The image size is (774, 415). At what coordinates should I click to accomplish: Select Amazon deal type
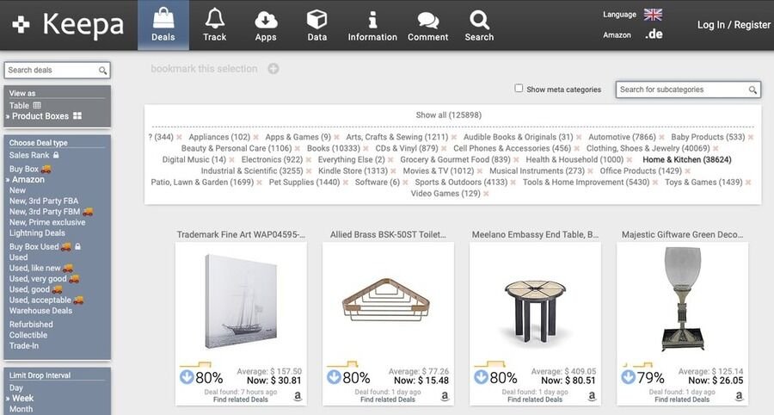pos(28,179)
